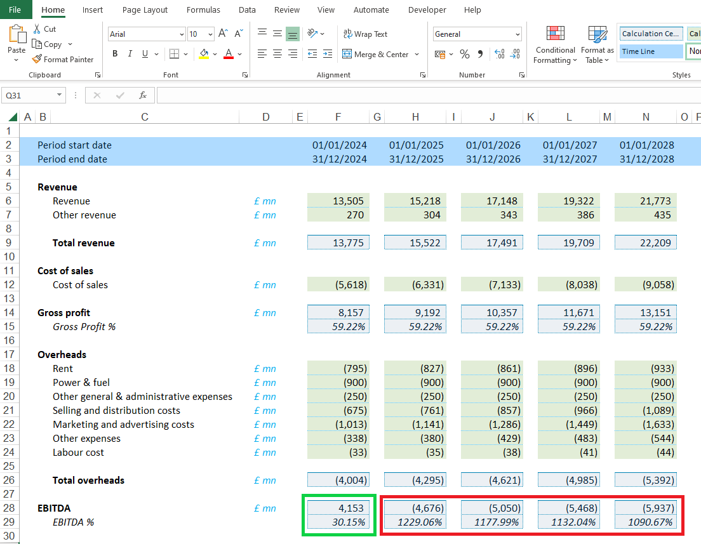
Task: Click the Percent Style icon
Action: coord(465,55)
